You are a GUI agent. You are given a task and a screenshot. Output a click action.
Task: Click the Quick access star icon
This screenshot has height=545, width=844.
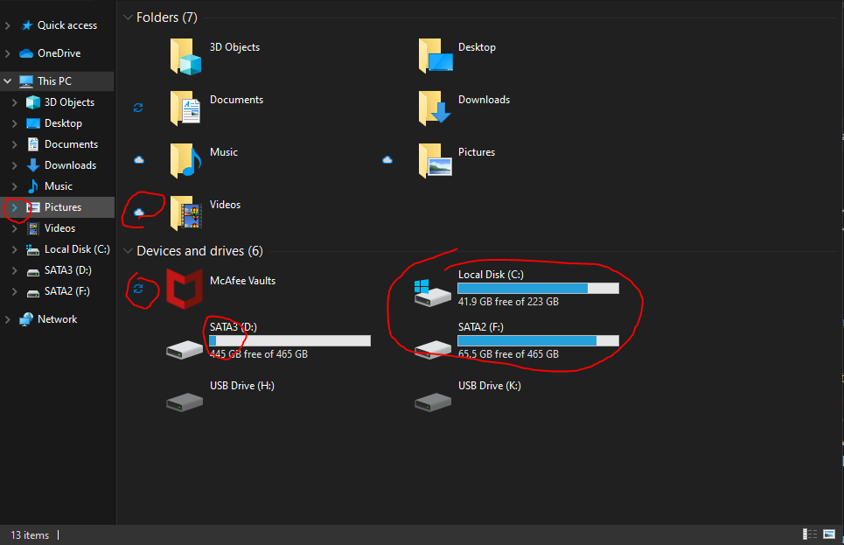coord(27,25)
